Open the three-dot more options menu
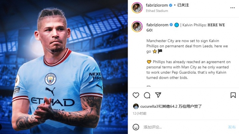The height and width of the screenshot is (134, 239). click(232, 8)
